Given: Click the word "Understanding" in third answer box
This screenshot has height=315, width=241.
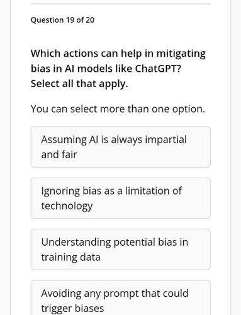Looking at the screenshot, I should click(x=76, y=242).
